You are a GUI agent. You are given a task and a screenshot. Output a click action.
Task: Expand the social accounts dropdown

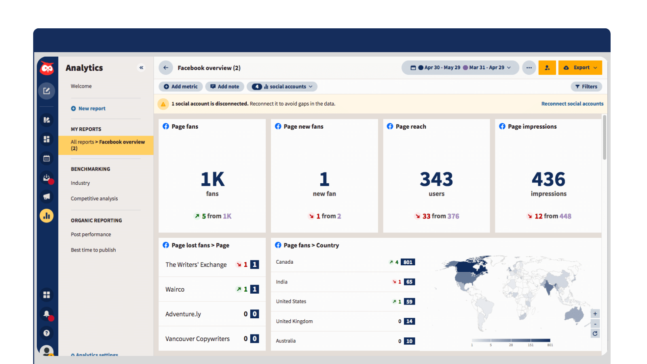(282, 86)
